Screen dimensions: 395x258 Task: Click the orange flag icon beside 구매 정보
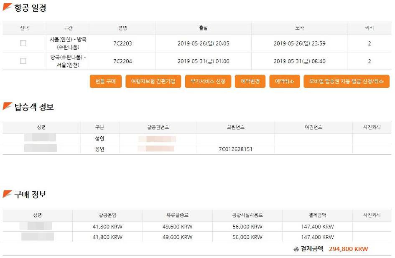pos(7,194)
